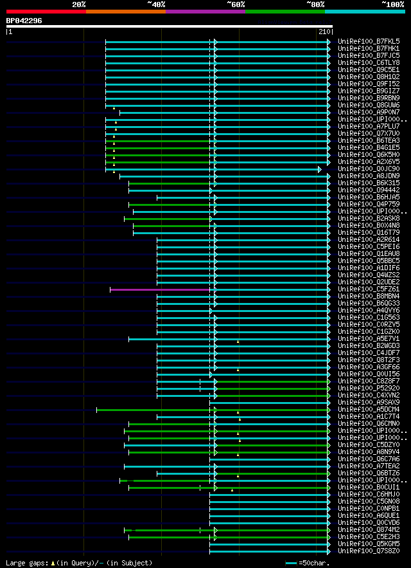Viewport: 411px width, 568px height.
Task: Select the white BP042296 query sequence bar
Action: pos(170,26)
